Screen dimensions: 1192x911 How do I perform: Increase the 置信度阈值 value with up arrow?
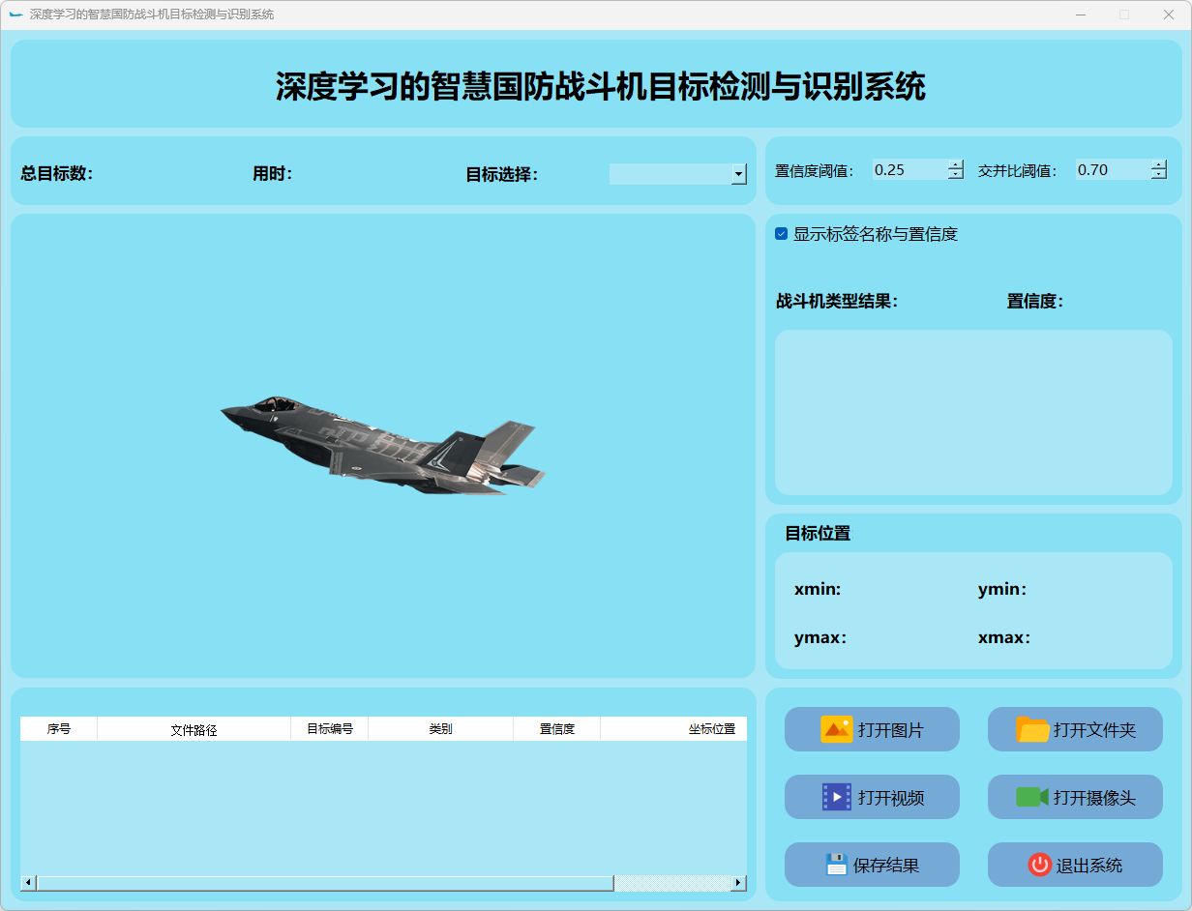tap(956, 164)
